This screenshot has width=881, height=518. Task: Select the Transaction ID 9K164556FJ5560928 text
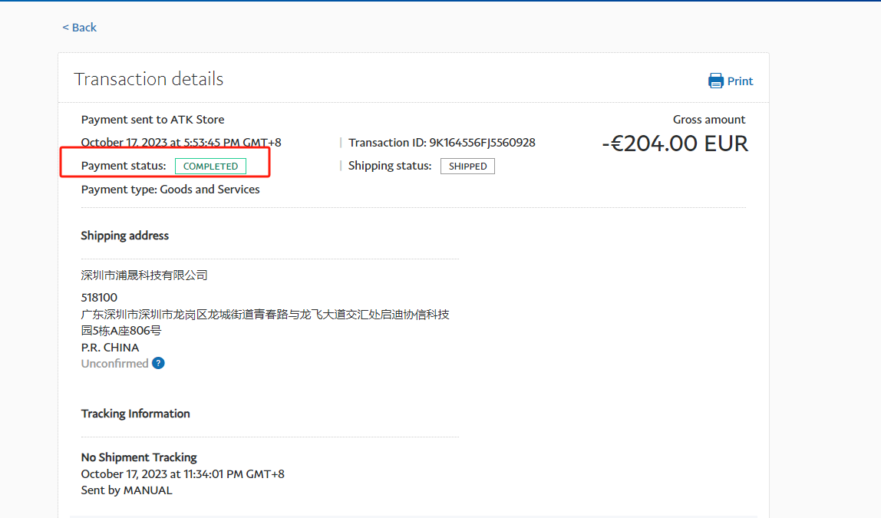pos(441,143)
